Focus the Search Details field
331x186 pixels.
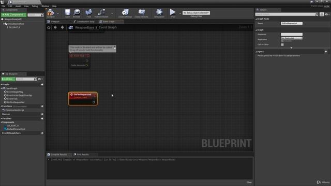[x=285, y=14]
